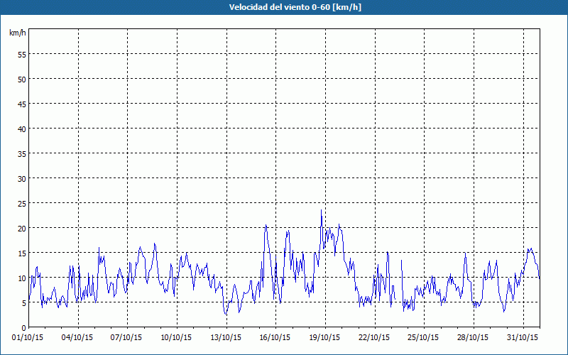Click the date label '07/10/15'

coord(126,338)
